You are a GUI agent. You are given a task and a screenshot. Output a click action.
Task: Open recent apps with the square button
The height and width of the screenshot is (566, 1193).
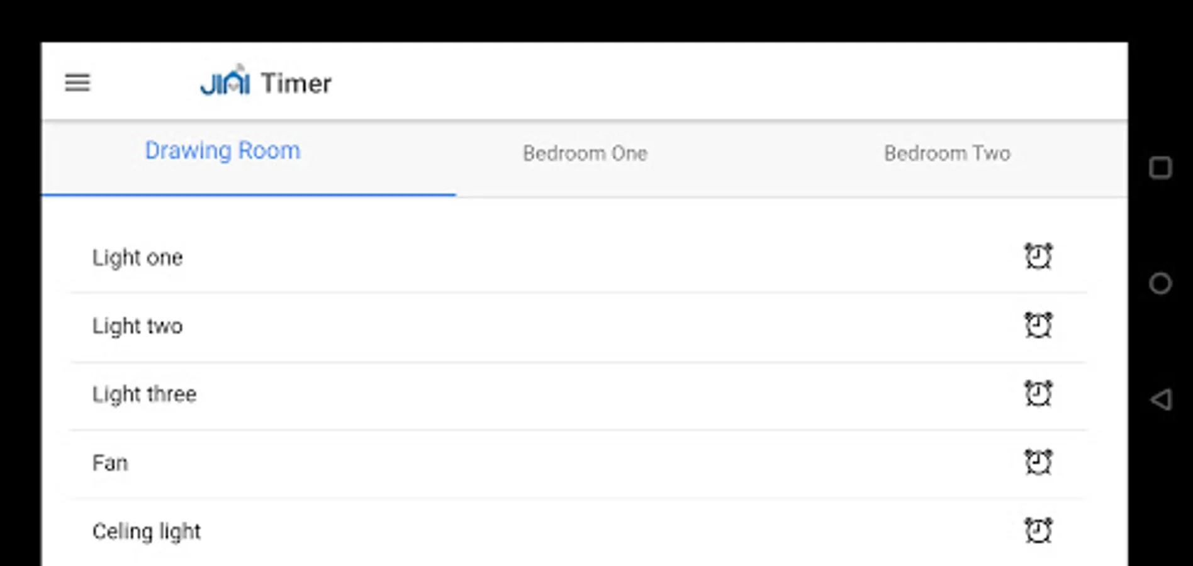(1160, 168)
